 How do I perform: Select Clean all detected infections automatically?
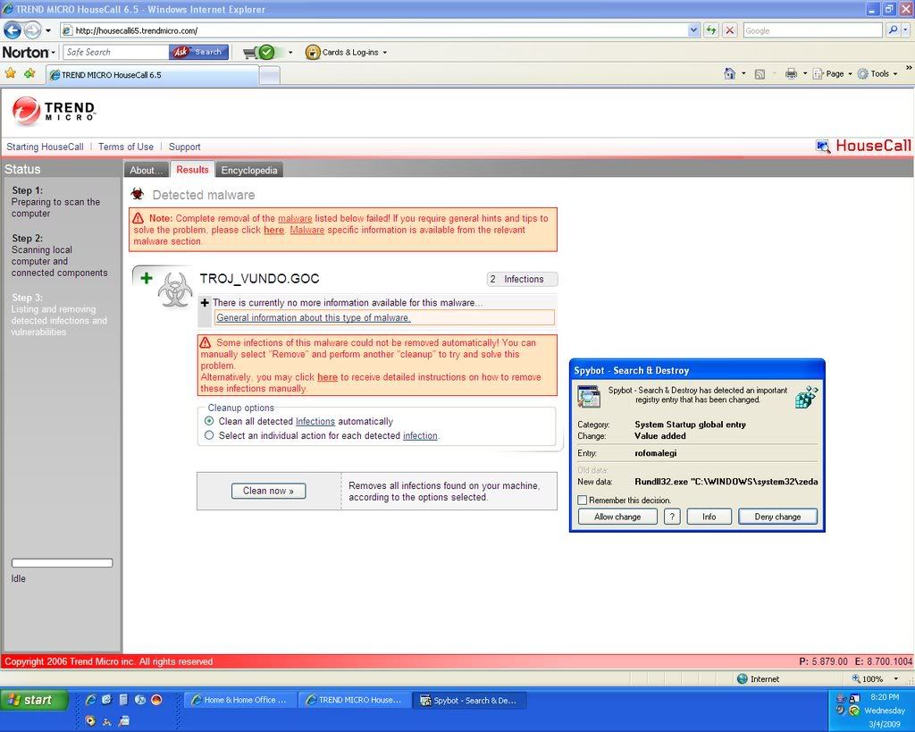click(x=209, y=421)
